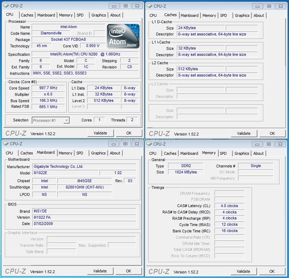
Task: Click the CPU-Z app icon in Mainboard window title
Action: pos(6,144)
